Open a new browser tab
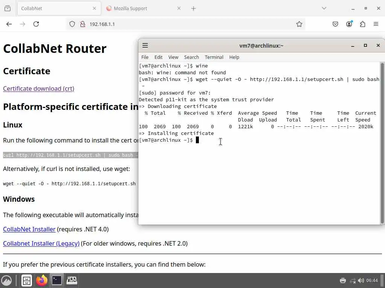 (x=193, y=8)
